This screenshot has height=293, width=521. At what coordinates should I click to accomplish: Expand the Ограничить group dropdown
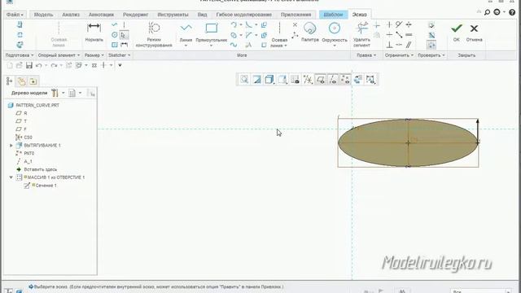click(399, 55)
